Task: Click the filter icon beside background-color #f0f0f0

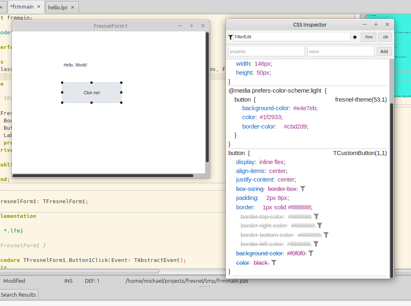Action: coord(311,253)
